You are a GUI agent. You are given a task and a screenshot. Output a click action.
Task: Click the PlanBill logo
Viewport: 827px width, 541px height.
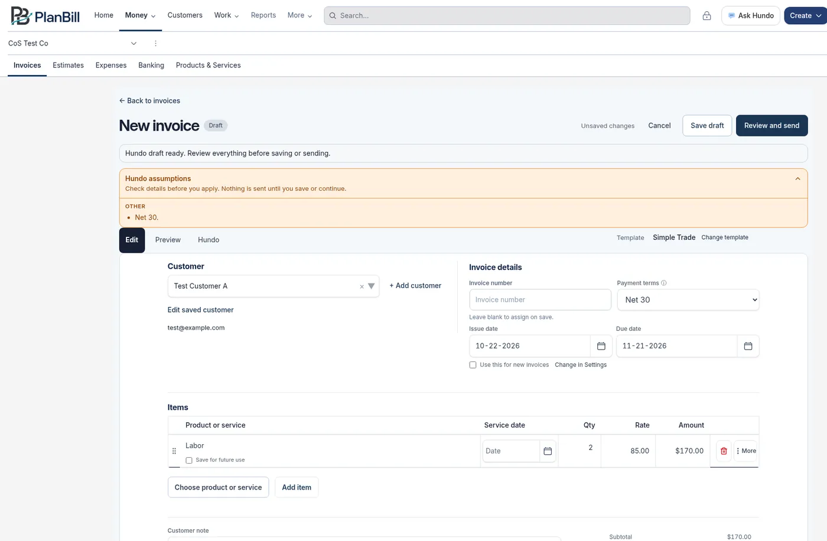[x=45, y=16]
